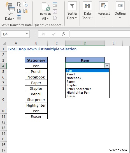Click the Item header cell
130x153 pixels.
pyautogui.click(x=85, y=60)
